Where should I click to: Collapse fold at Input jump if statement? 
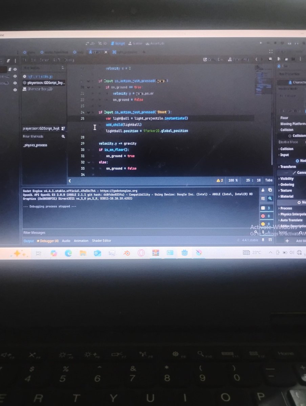click(89, 81)
